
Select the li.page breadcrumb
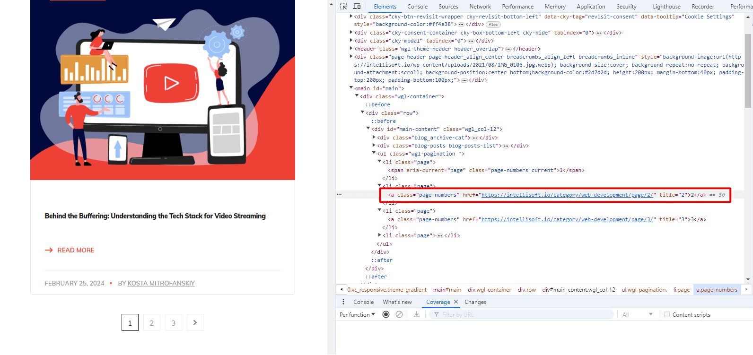pyautogui.click(x=682, y=290)
